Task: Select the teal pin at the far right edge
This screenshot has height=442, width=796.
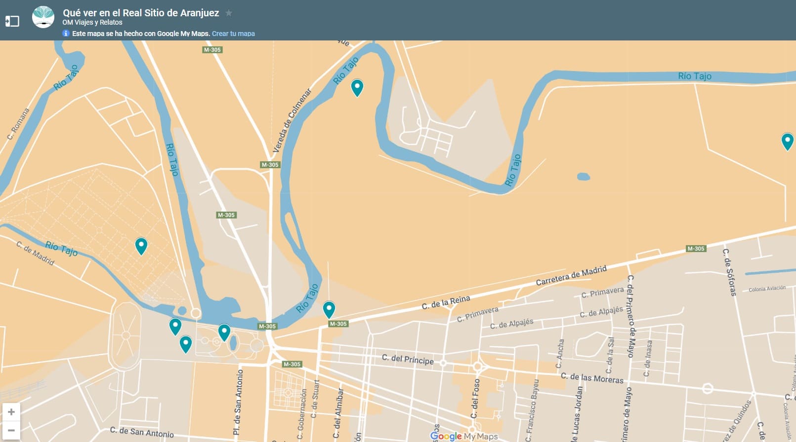Action: point(788,142)
